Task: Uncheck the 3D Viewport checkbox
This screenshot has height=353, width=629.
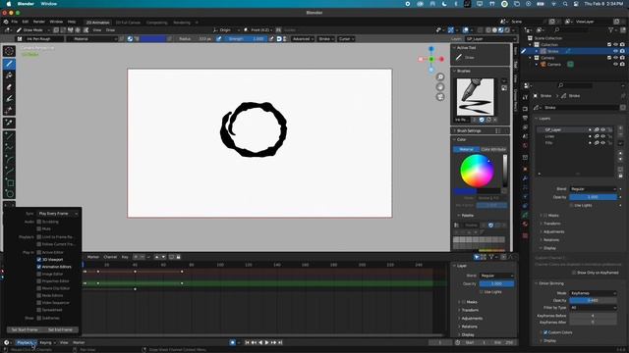Action: point(39,260)
